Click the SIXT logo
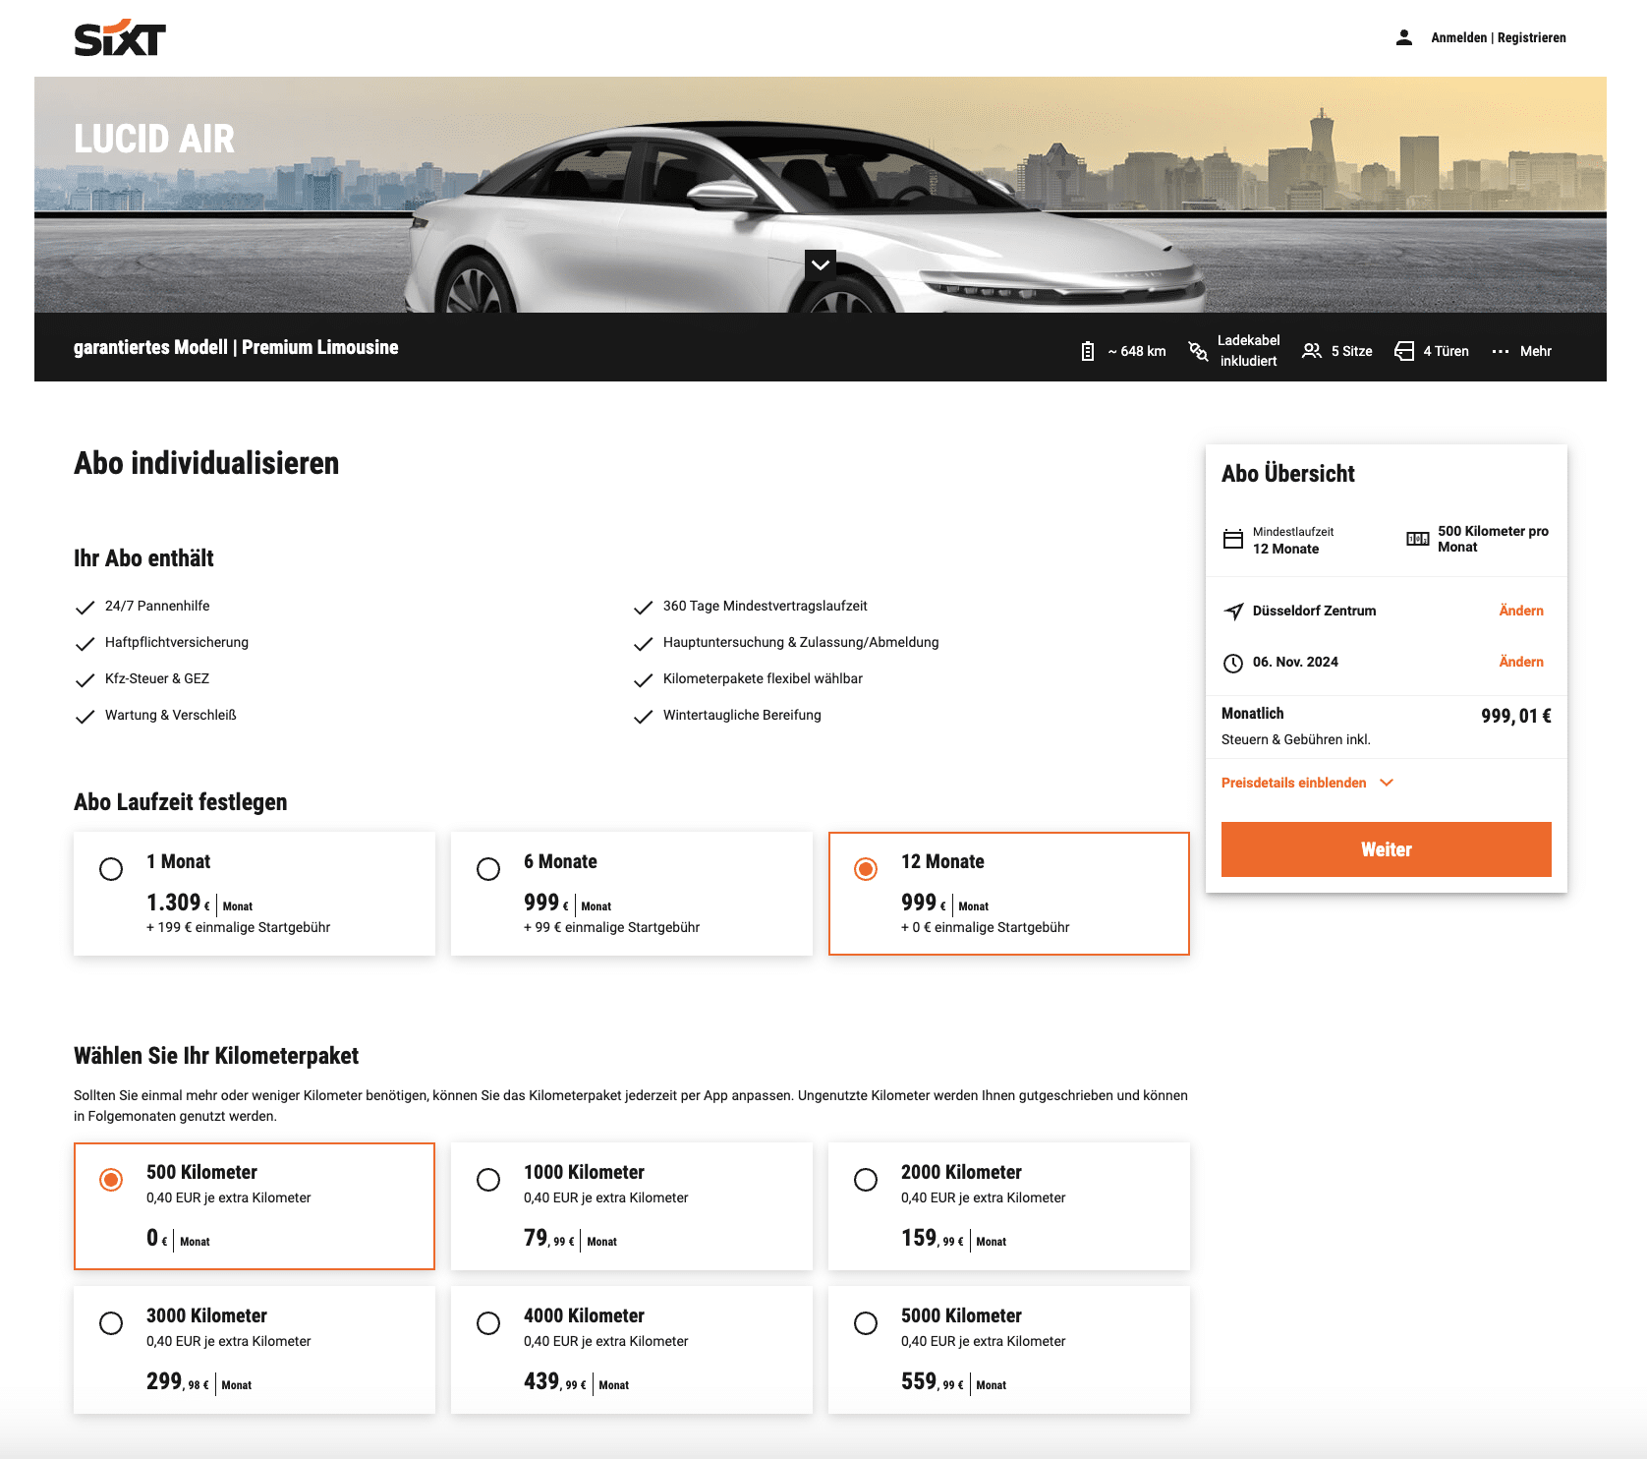This screenshot has width=1647, height=1459. (120, 38)
